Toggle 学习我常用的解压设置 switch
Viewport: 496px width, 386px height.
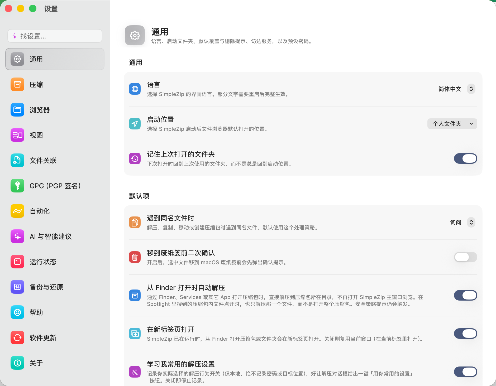click(465, 372)
